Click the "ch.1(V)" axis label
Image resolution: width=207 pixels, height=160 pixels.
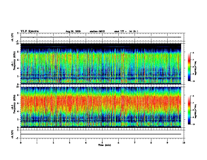tap(12, 37)
